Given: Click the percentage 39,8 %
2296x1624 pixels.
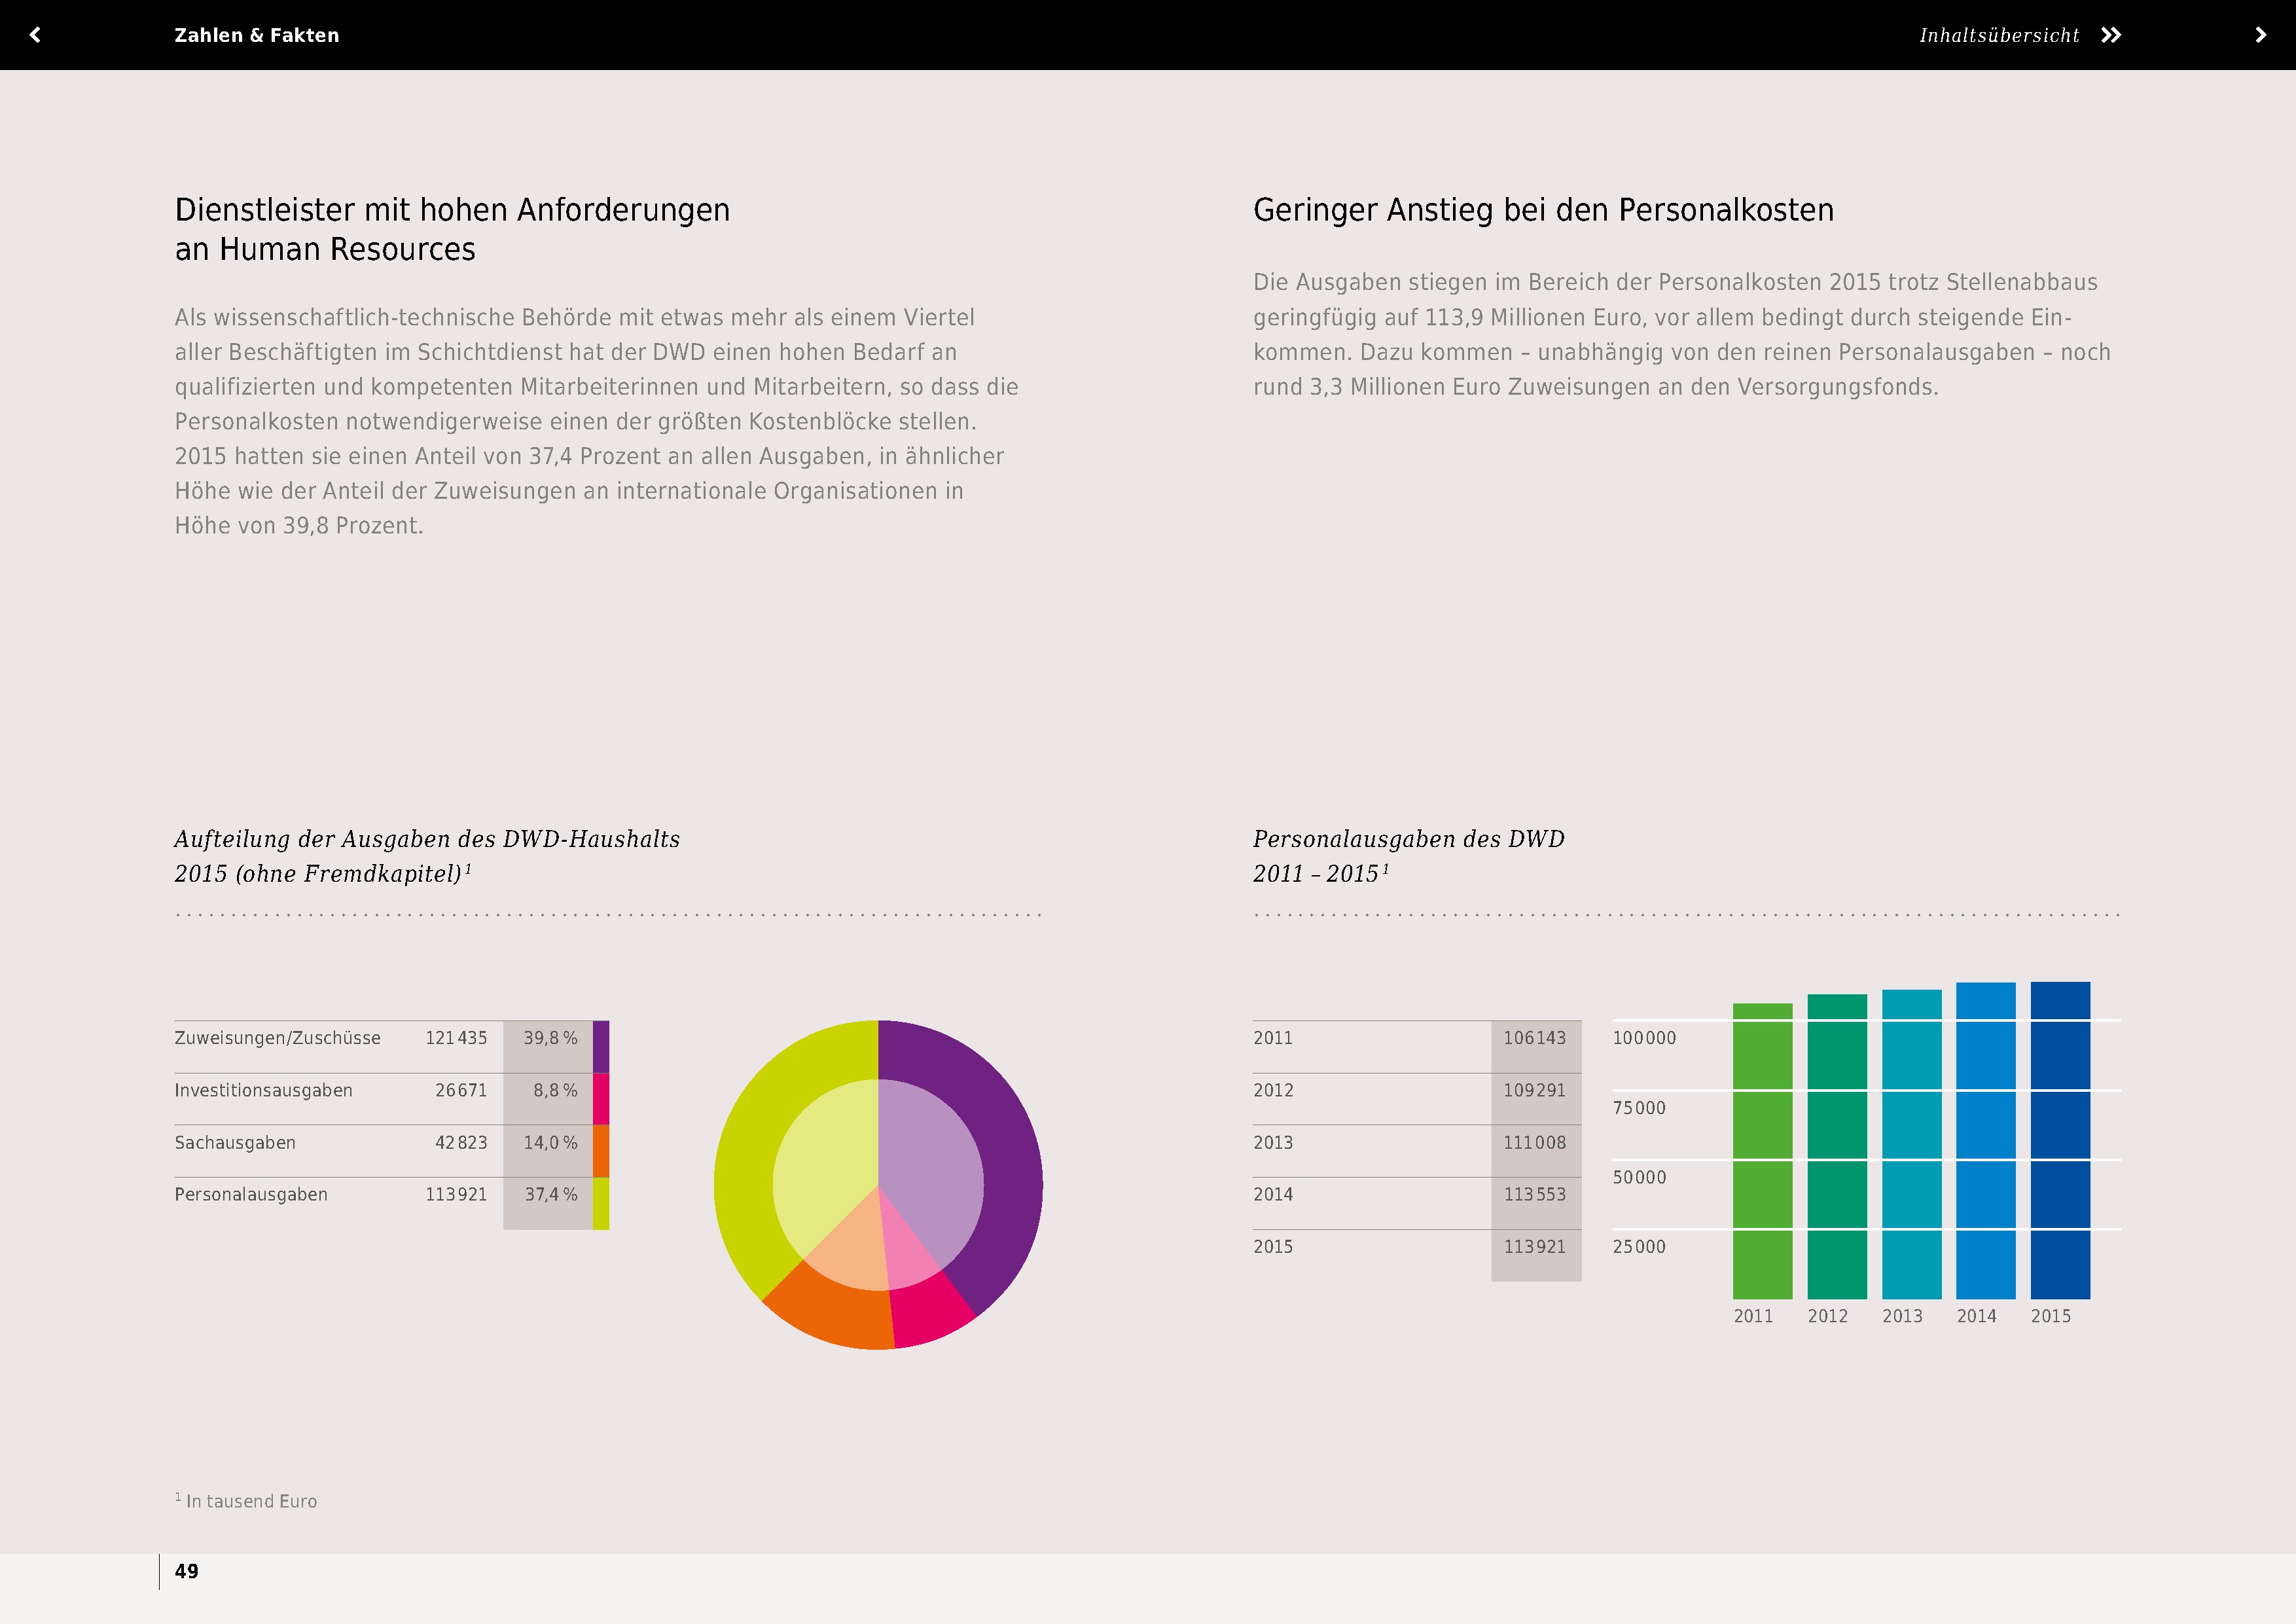Looking at the screenshot, I should pyautogui.click(x=550, y=1038).
